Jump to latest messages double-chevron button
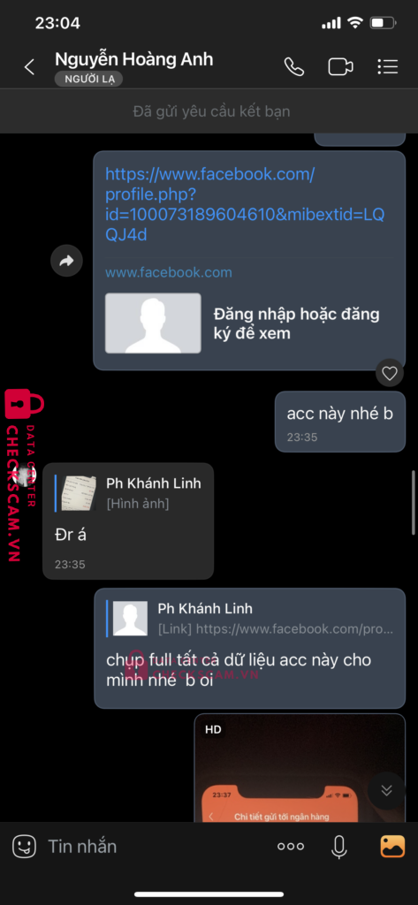 (387, 790)
